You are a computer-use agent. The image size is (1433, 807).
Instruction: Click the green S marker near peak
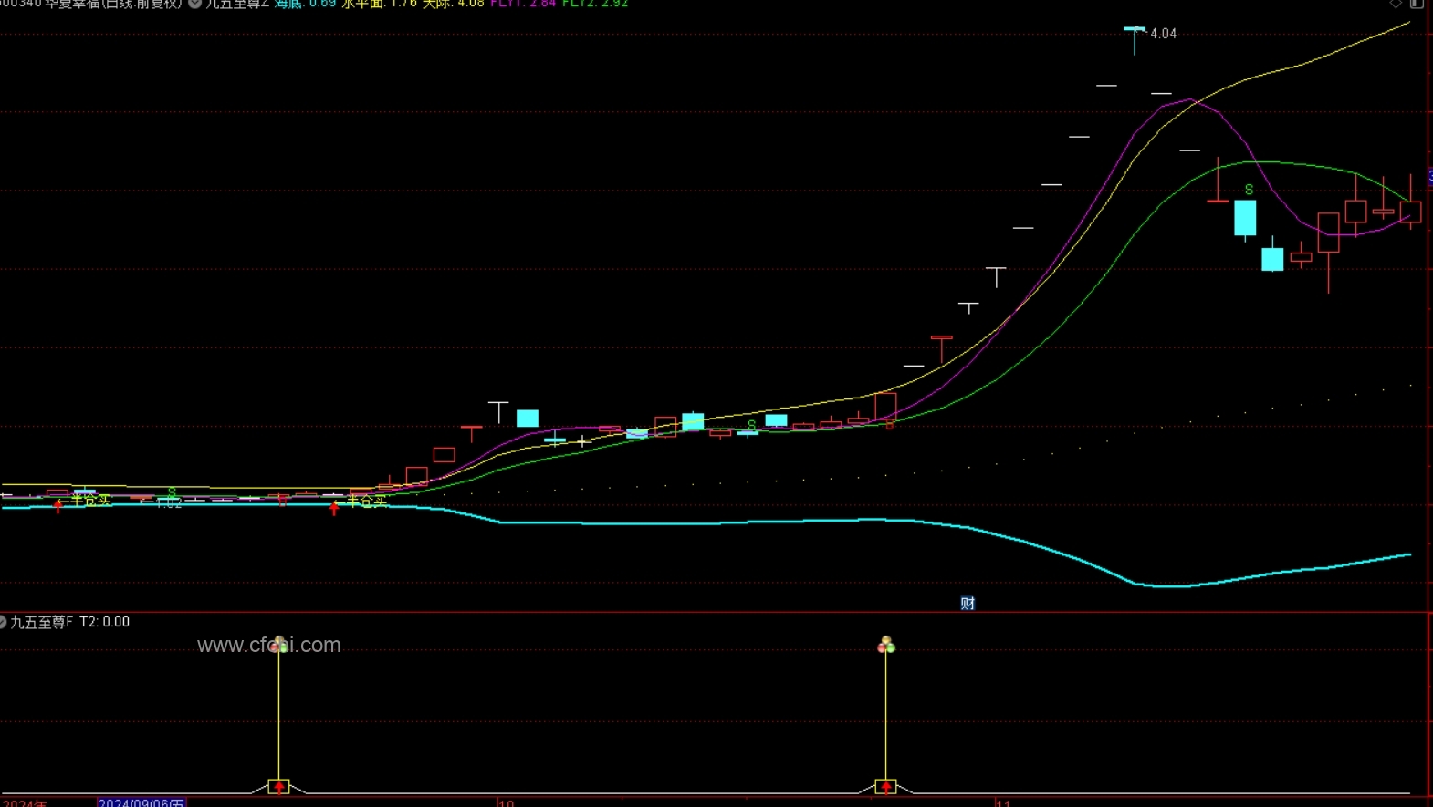point(1249,190)
